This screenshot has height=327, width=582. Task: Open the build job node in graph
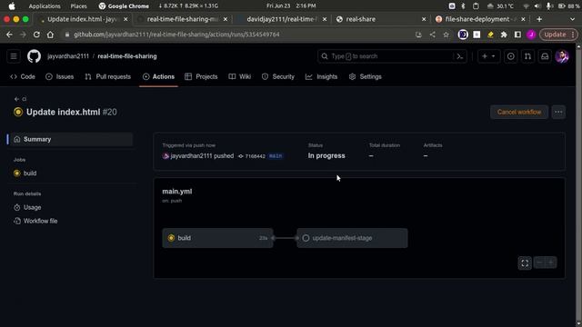pyautogui.click(x=217, y=238)
